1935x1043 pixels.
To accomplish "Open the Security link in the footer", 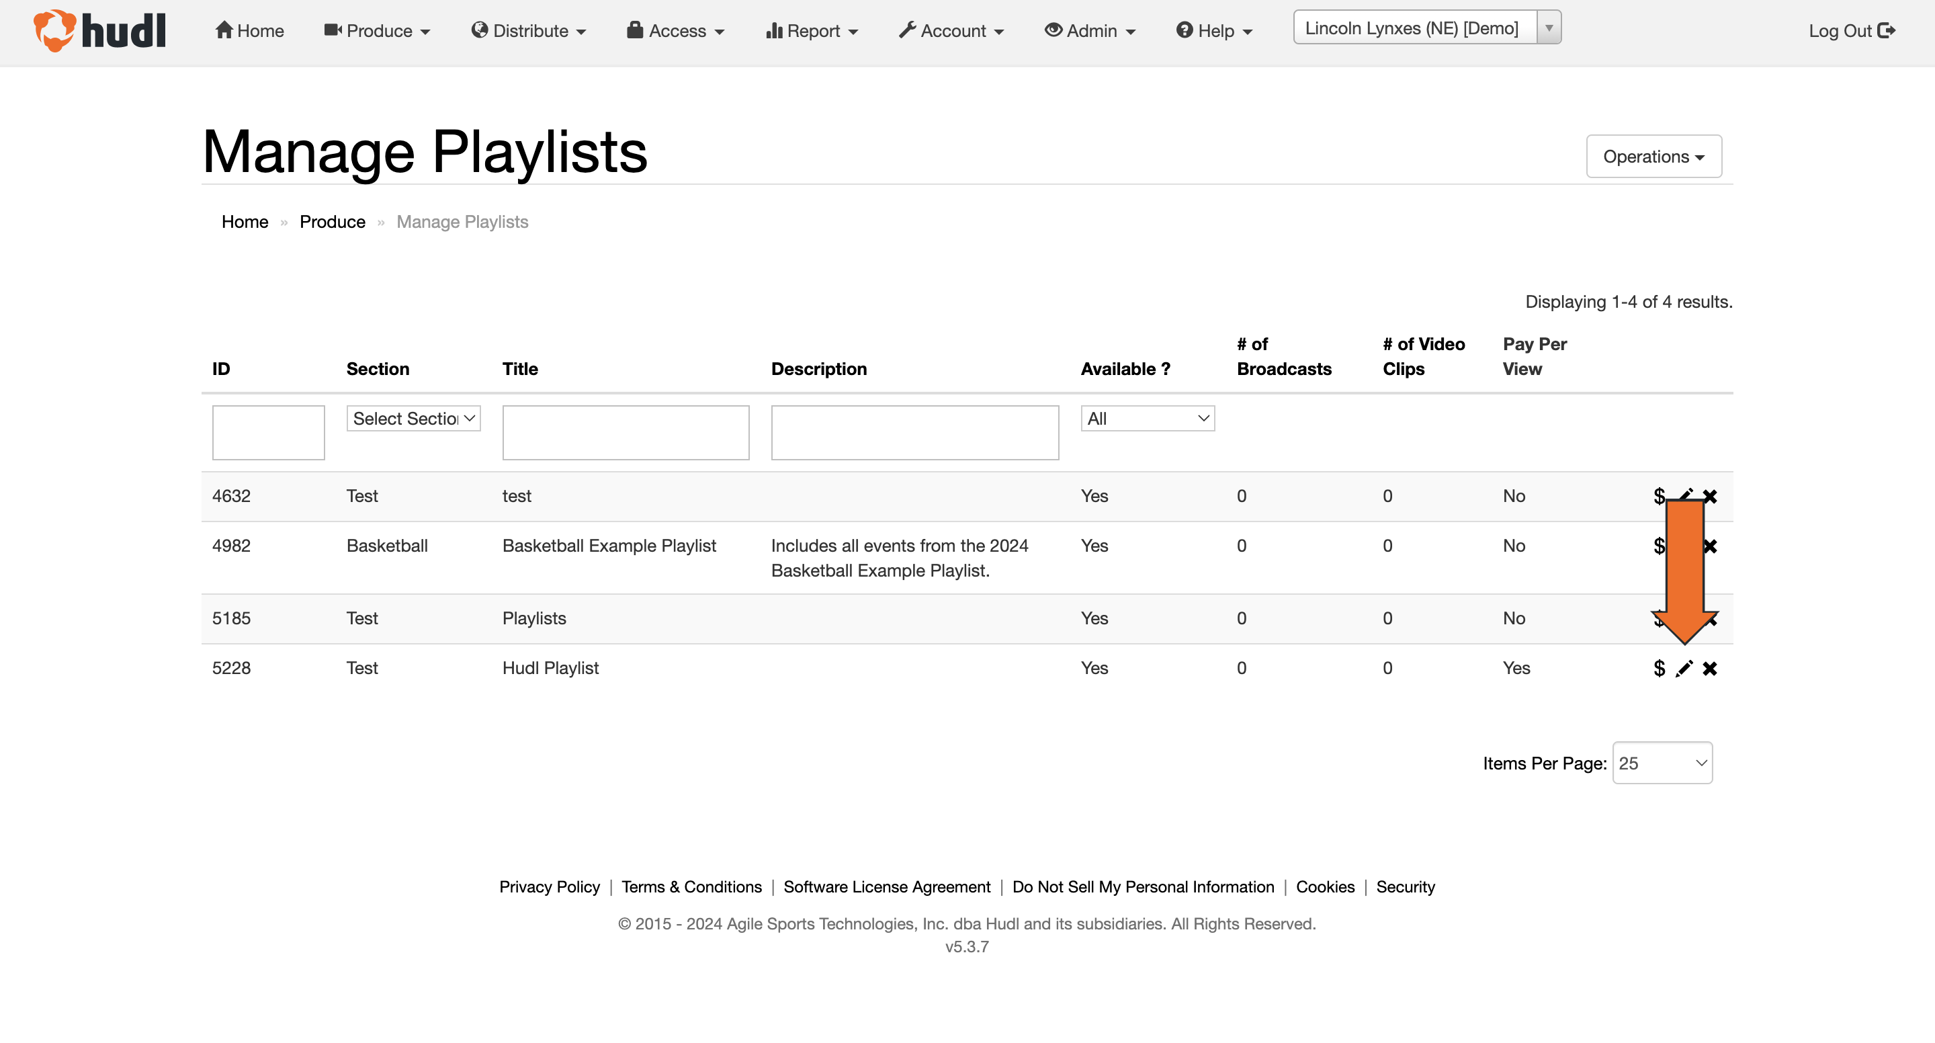I will tap(1405, 886).
